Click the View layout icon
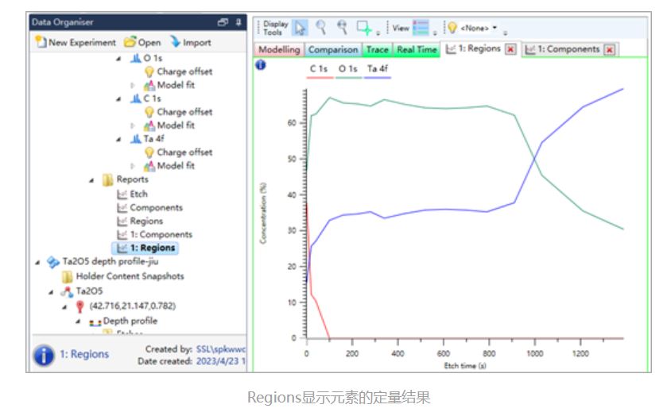 [421, 29]
